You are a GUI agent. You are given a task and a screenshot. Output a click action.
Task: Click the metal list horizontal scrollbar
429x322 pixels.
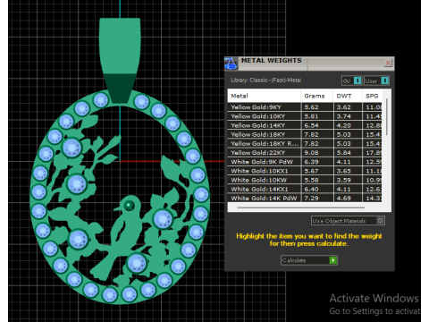click(x=301, y=208)
